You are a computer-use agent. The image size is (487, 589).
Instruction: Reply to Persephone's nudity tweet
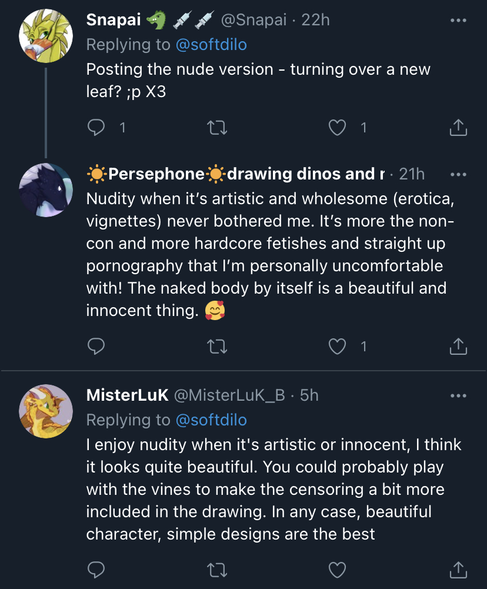pyautogui.click(x=96, y=346)
